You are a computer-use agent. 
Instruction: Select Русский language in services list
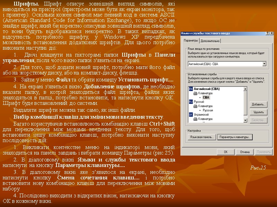point(199,102)
